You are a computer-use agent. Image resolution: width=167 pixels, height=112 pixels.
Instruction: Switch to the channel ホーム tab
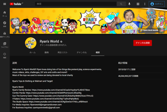[33, 52]
